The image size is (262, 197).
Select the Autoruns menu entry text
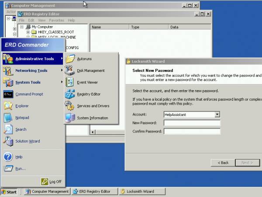point(84,59)
